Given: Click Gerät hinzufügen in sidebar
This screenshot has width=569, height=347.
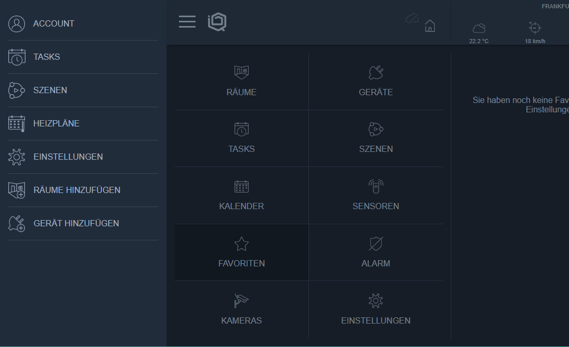Looking at the screenshot, I should coord(76,224).
